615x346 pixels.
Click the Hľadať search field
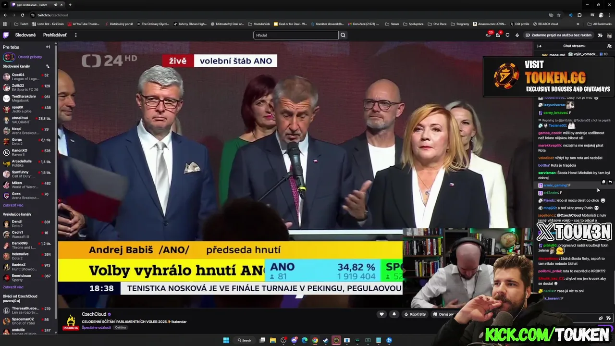[296, 35]
